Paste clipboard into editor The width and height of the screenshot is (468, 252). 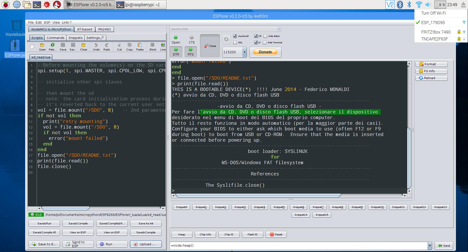[140, 47]
